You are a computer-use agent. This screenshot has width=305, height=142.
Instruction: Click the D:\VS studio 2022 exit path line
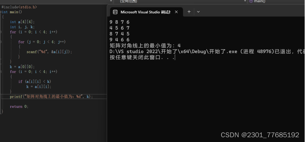[x=207, y=52]
